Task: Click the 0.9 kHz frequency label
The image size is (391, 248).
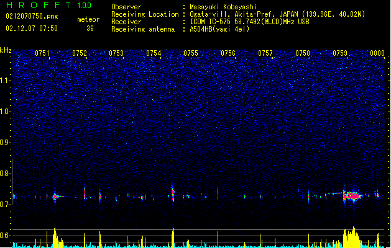Action: pos(6,143)
